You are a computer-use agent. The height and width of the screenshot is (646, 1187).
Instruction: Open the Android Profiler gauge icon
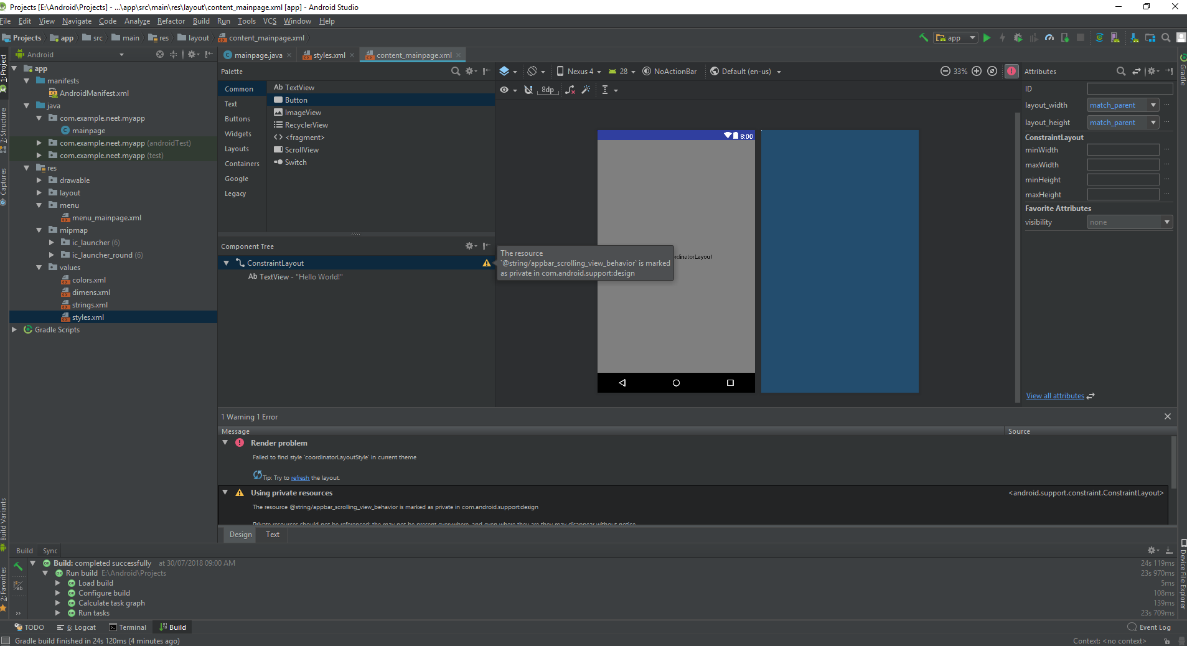tap(1049, 38)
